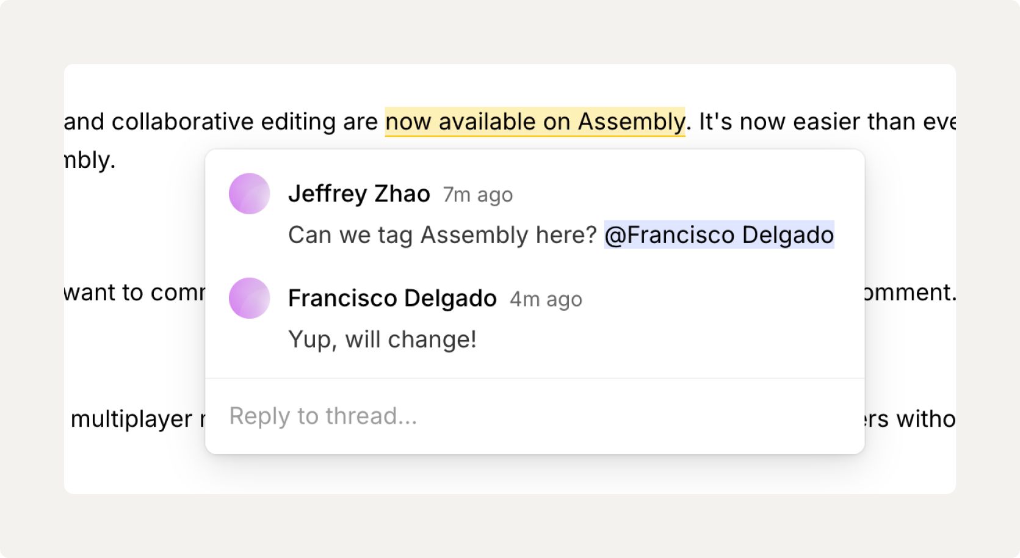Click the partially hidden "omment." text
The width and height of the screenshot is (1020, 558).
point(910,292)
